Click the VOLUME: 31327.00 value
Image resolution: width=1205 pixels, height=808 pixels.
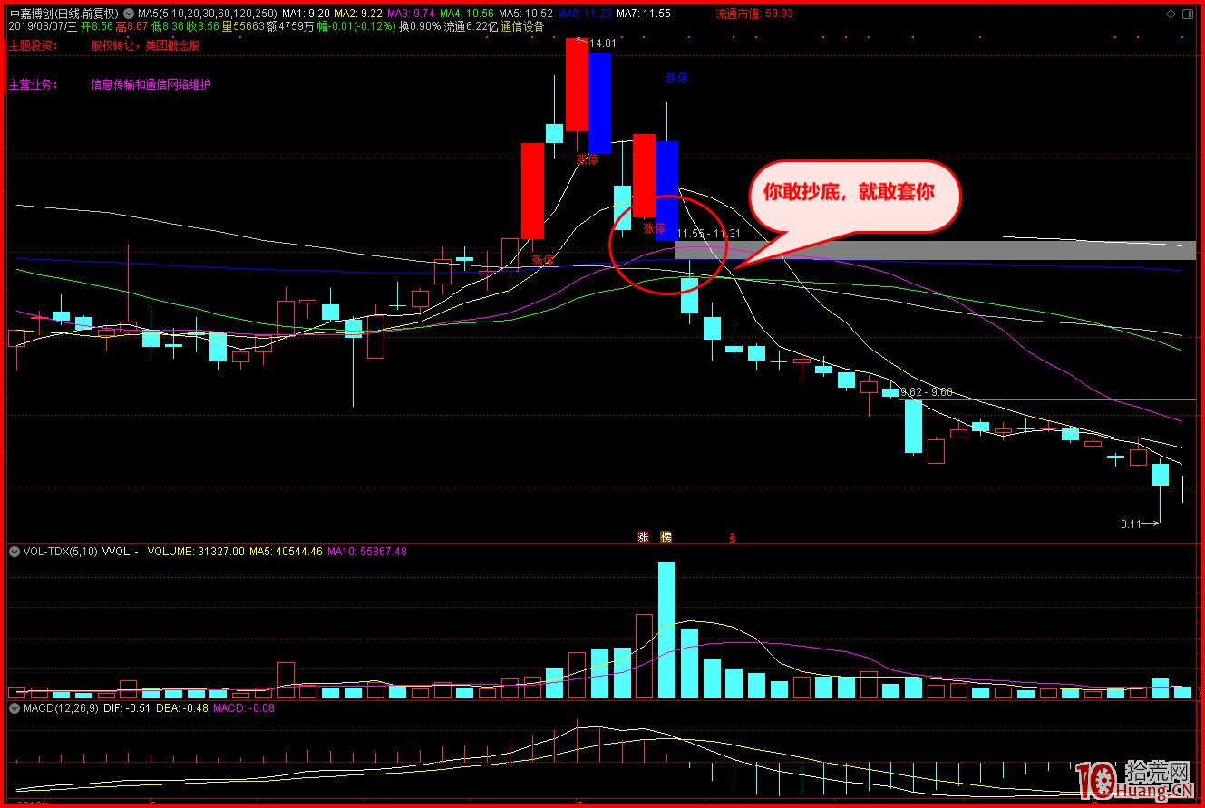click(x=196, y=551)
